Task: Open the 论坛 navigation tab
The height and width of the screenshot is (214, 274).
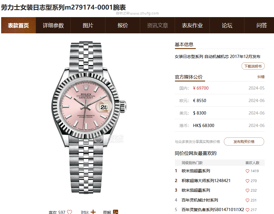Action: click(x=227, y=25)
